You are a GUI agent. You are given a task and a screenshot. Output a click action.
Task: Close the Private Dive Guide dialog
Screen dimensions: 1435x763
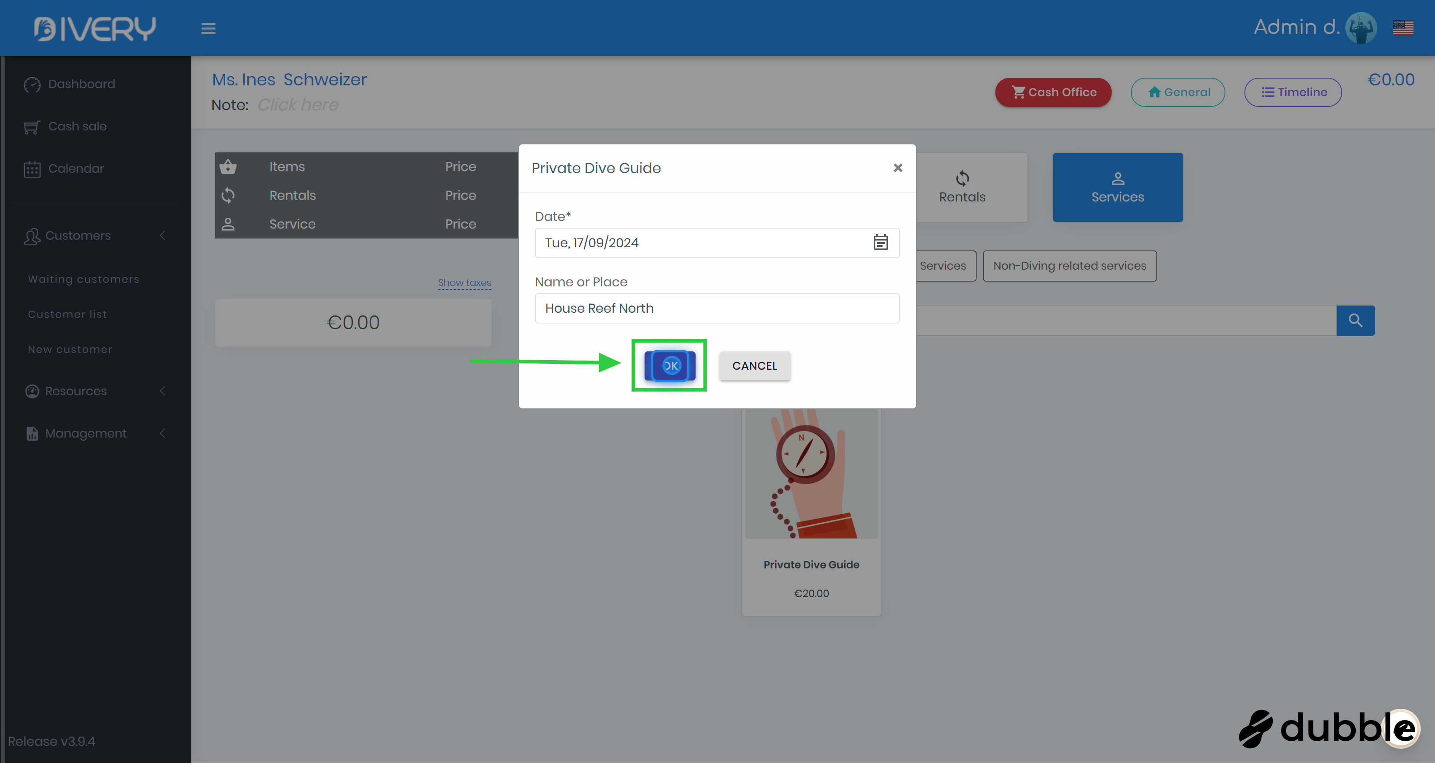(897, 168)
